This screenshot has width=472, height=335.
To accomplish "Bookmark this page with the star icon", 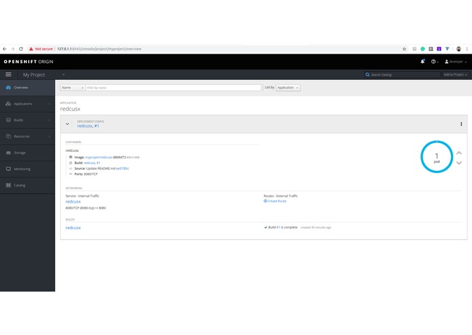I will (404, 49).
